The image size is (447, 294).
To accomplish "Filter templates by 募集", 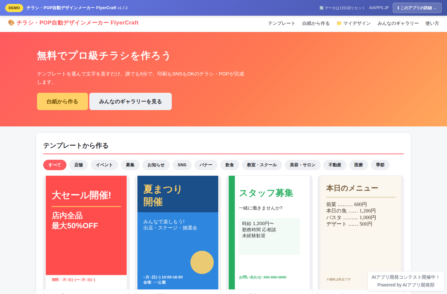I will coord(130,165).
